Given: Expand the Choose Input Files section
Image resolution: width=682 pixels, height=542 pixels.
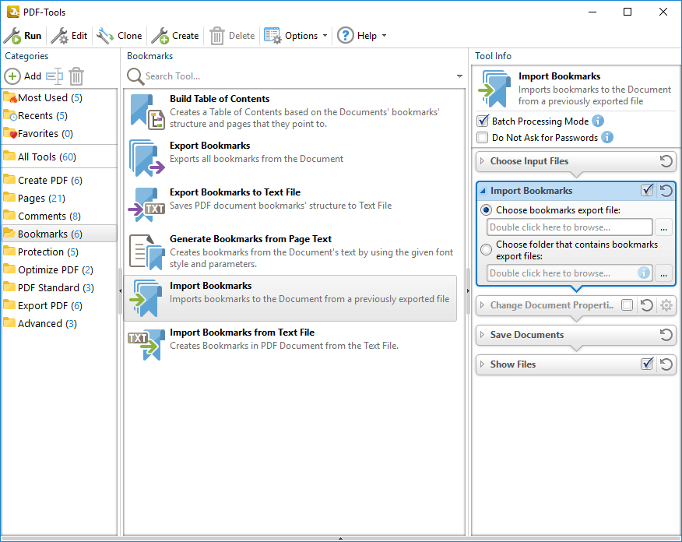Looking at the screenshot, I should [483, 161].
